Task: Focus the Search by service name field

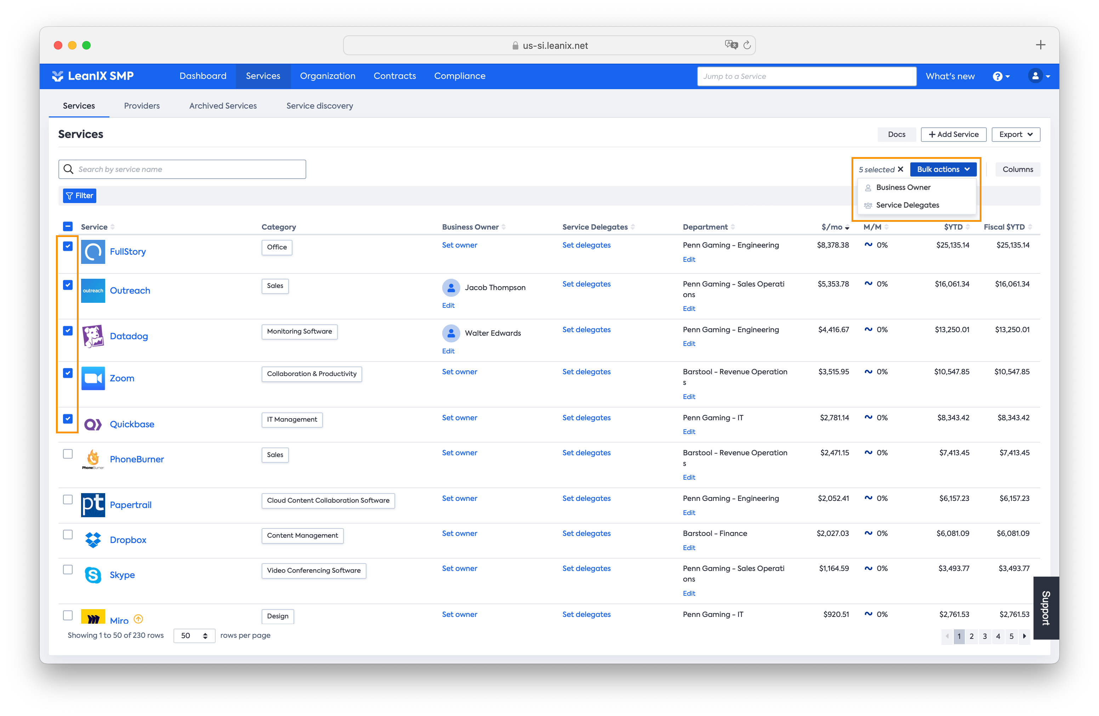Action: pyautogui.click(x=182, y=169)
